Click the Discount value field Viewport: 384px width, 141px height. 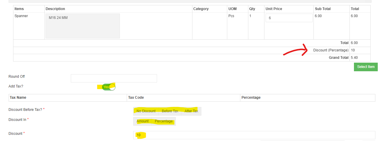254,135
